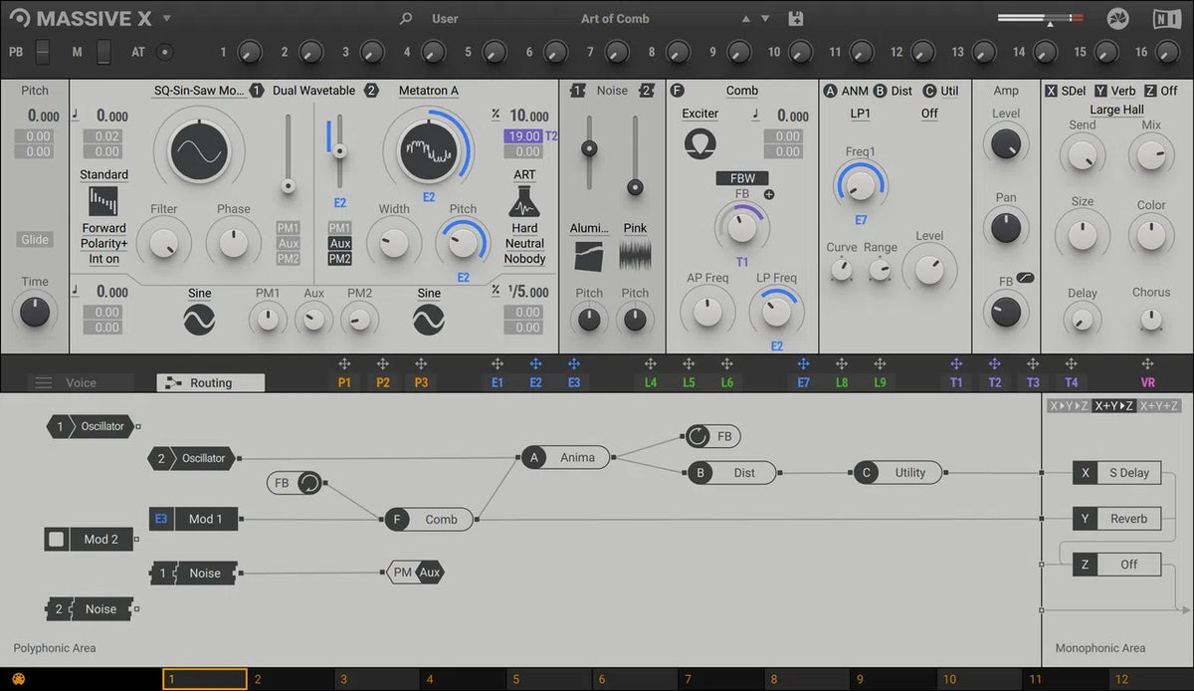Enable the Glide button
Image resolution: width=1194 pixels, height=691 pixels.
tap(34, 239)
